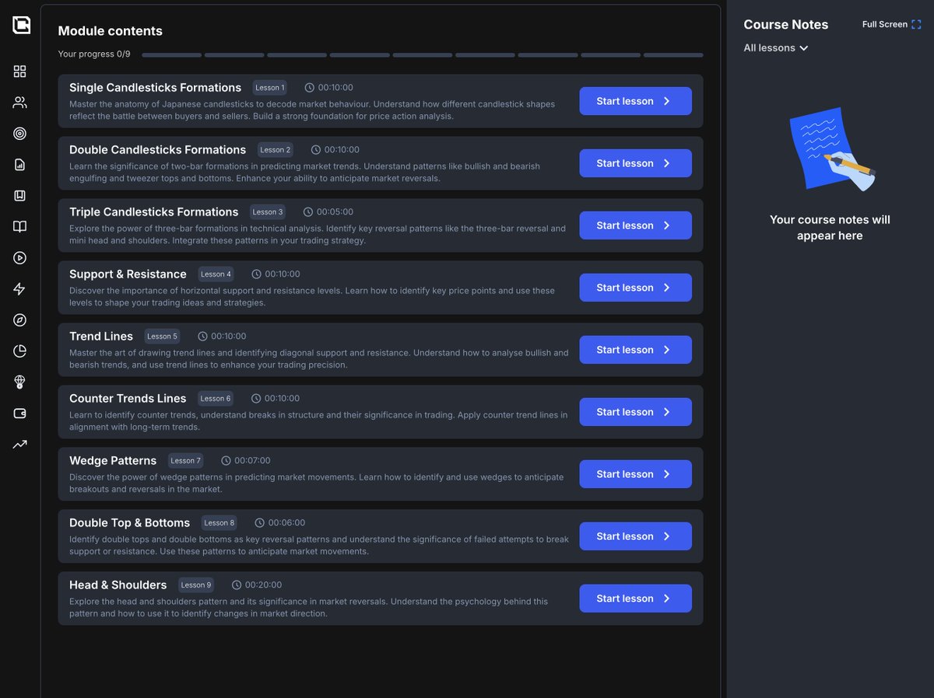Click the target goals icon in sidebar

pyautogui.click(x=19, y=133)
